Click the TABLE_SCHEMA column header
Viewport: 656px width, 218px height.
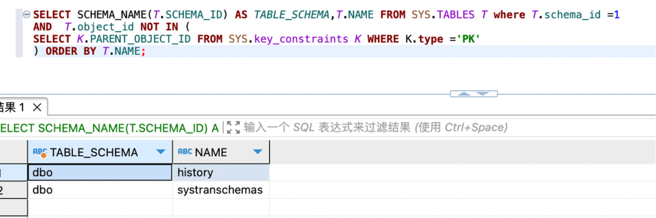100,152
